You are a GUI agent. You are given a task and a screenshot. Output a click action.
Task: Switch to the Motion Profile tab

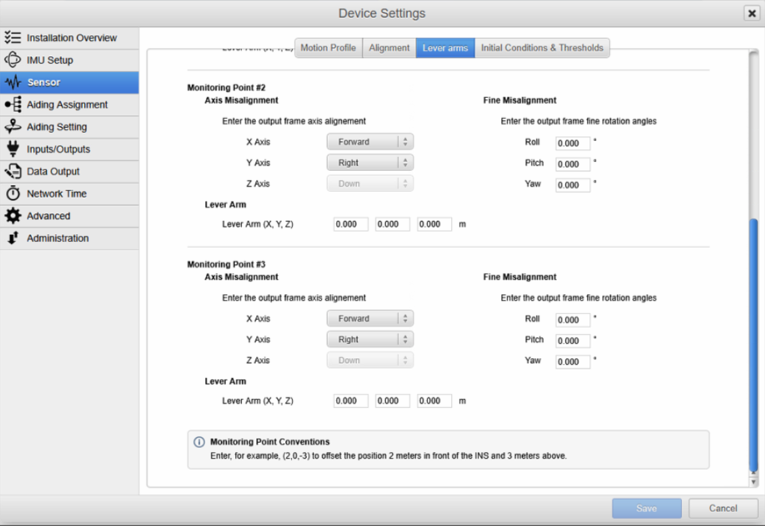(328, 48)
